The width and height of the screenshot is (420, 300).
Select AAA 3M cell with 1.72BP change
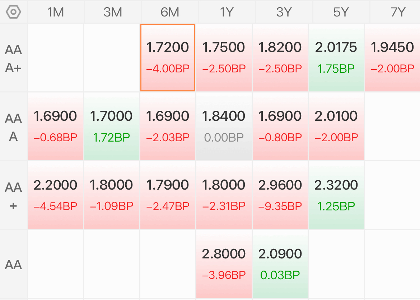111,127
